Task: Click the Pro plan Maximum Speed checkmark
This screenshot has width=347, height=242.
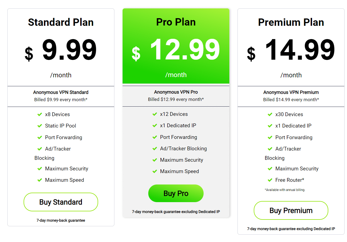Action: (155, 171)
